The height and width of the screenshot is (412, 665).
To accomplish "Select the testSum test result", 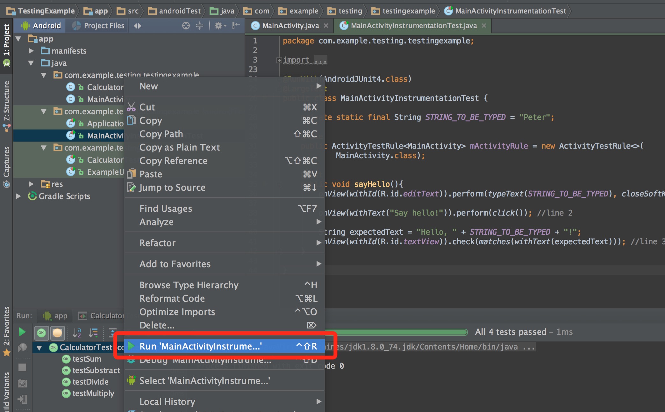I will click(82, 359).
